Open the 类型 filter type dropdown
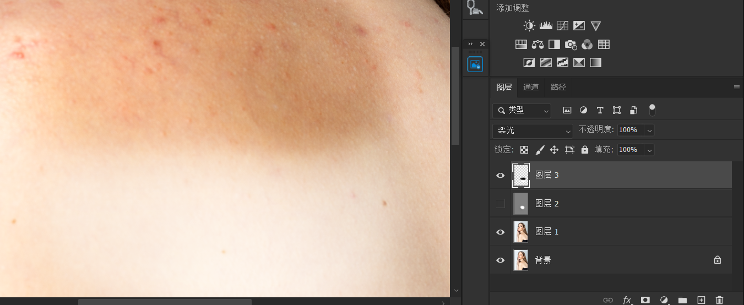This screenshot has width=744, height=305. (x=522, y=111)
